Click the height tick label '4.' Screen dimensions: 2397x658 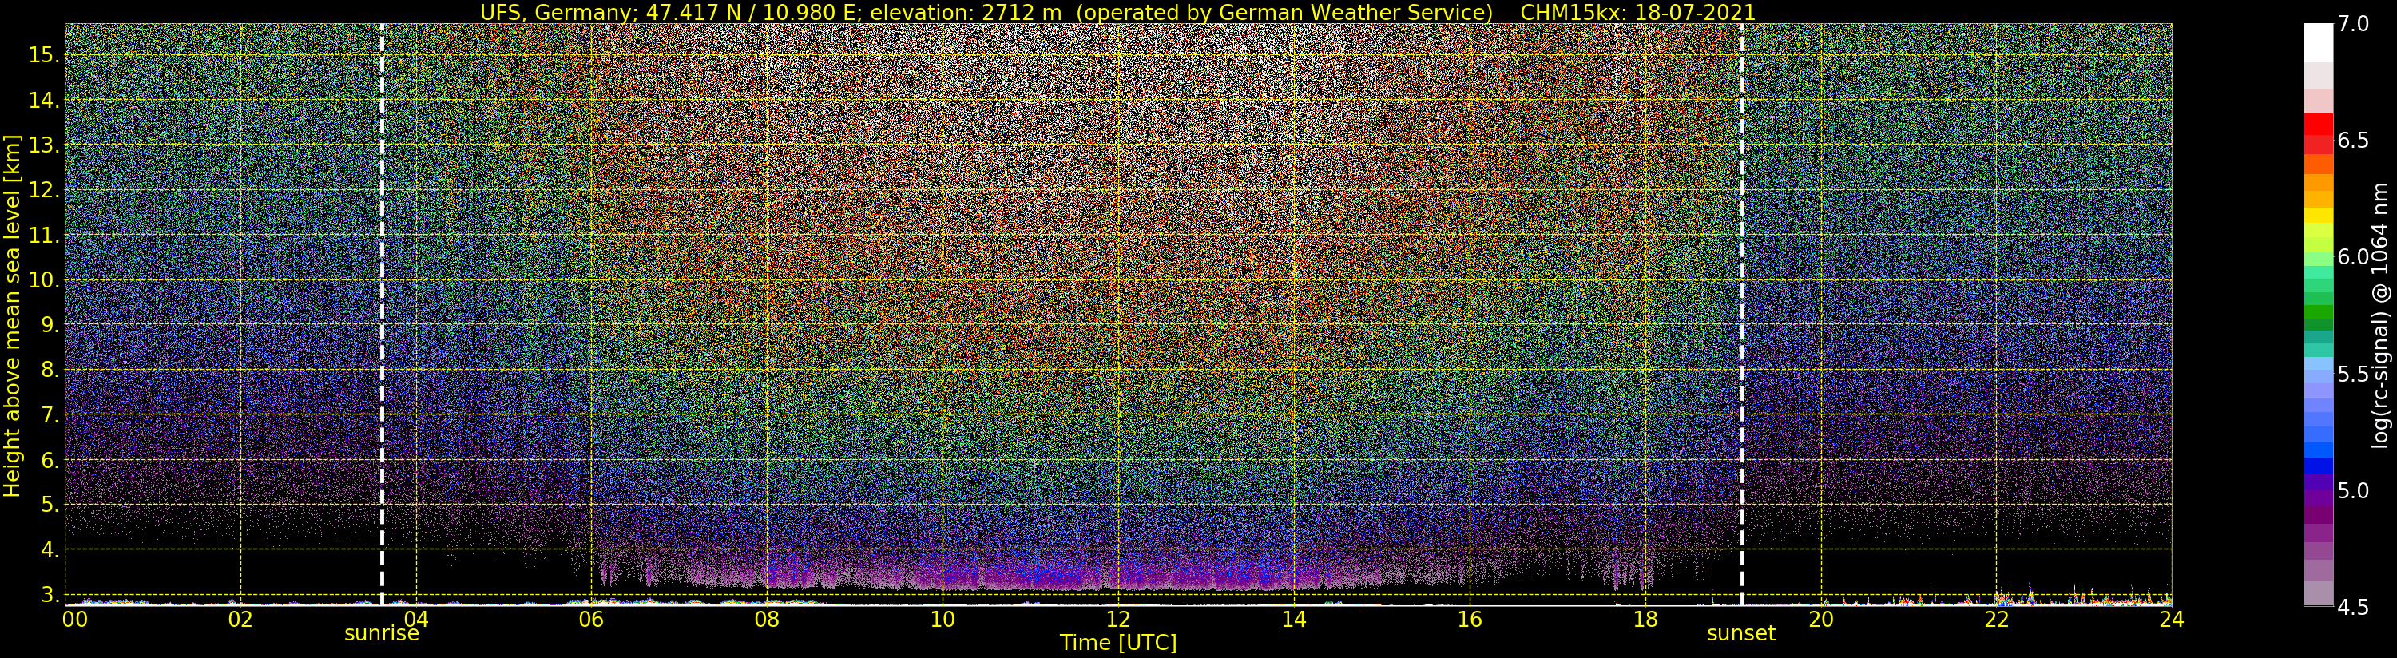pos(50,550)
